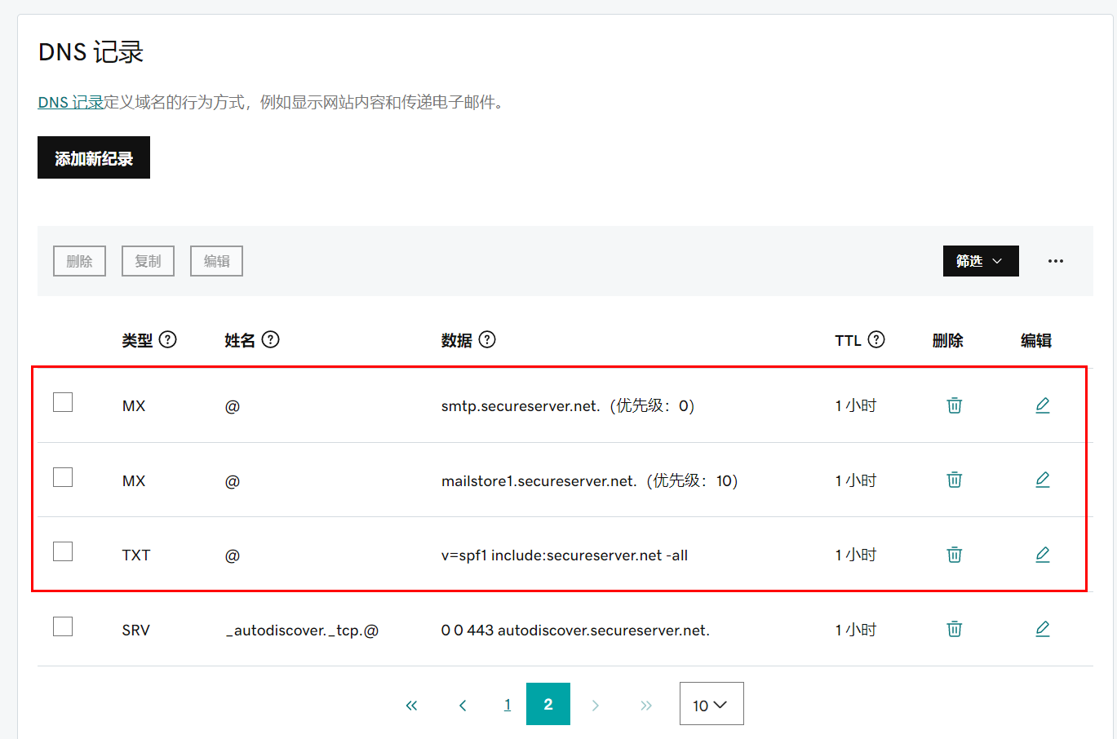Click pencil icon for mailstore1 MX record
The image size is (1117, 739).
(x=1042, y=480)
